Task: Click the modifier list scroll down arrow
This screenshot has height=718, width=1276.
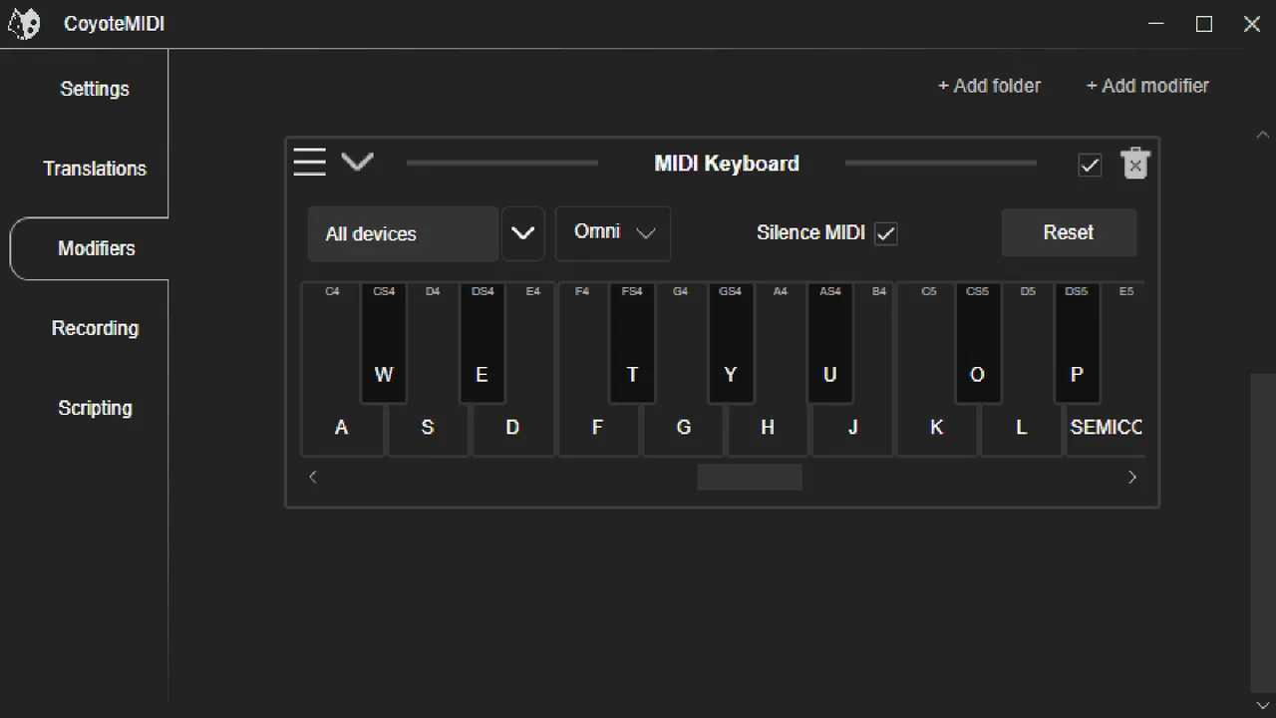Action: pyautogui.click(x=1263, y=705)
